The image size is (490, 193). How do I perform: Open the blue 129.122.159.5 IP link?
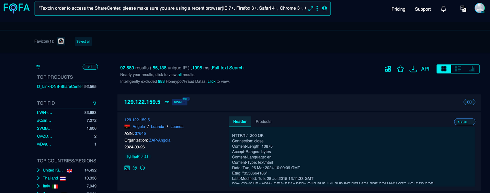click(x=137, y=120)
